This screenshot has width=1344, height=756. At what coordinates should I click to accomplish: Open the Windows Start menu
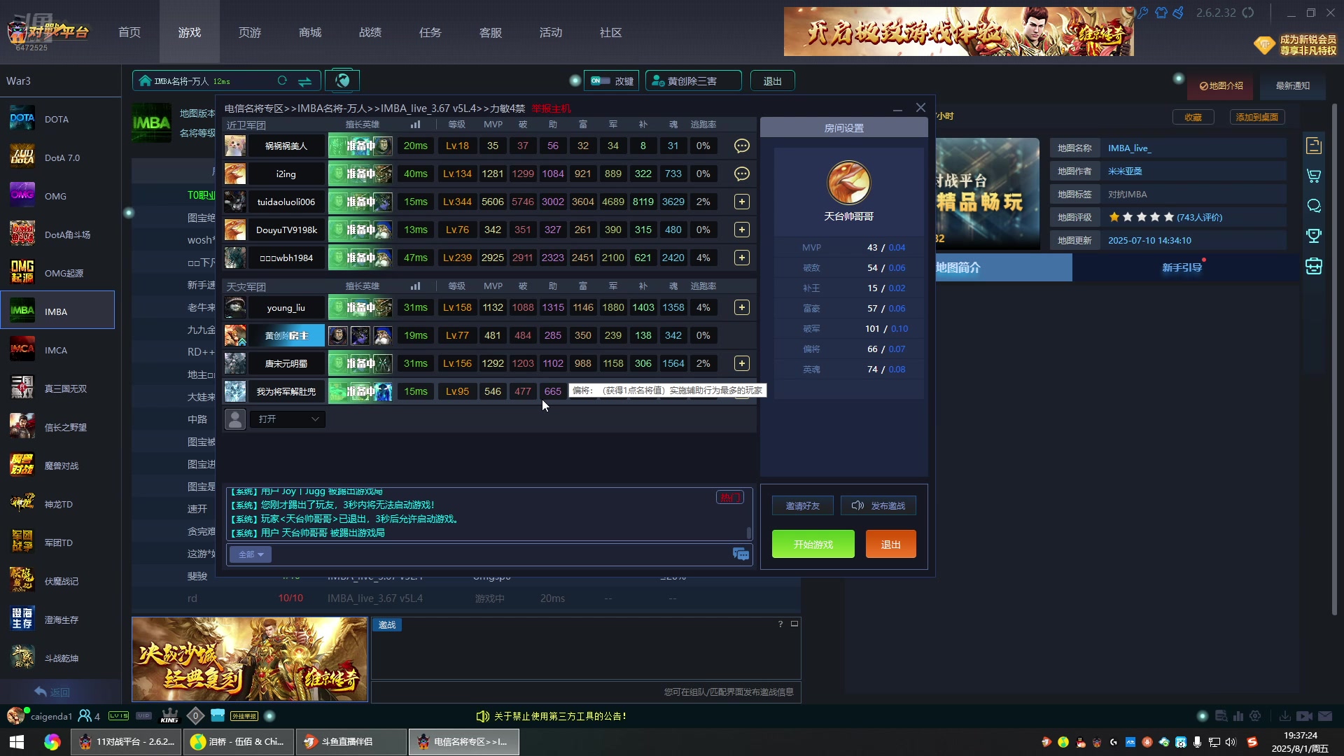click(x=17, y=742)
